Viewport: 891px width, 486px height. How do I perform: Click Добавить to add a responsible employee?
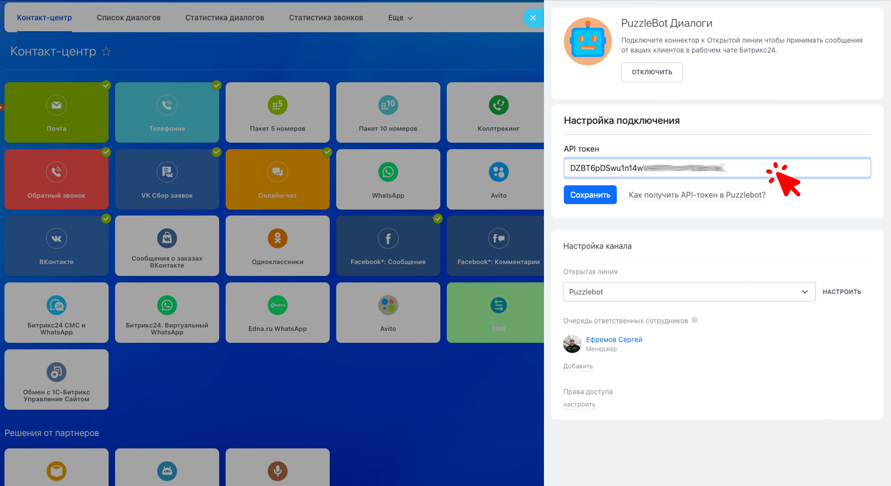click(578, 366)
